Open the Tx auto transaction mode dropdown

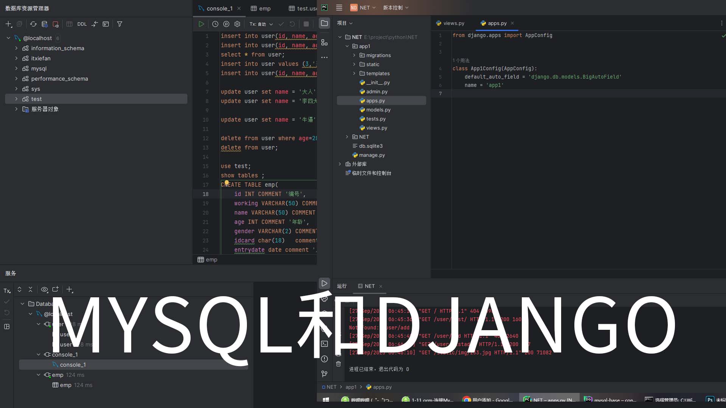click(261, 24)
